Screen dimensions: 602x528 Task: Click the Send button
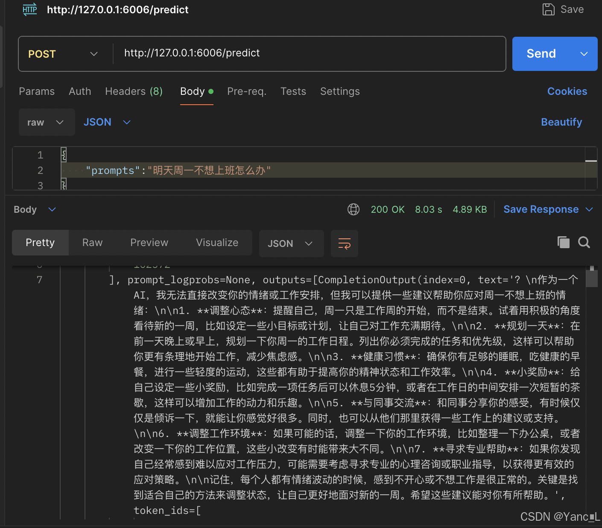point(541,54)
